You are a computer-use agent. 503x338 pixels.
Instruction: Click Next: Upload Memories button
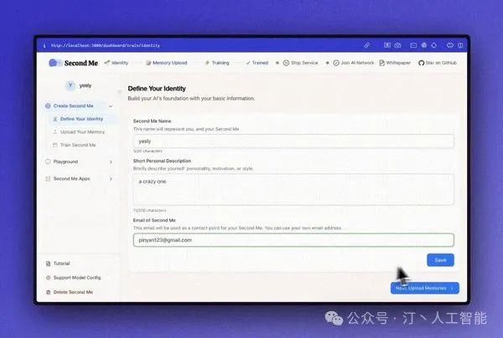point(425,288)
